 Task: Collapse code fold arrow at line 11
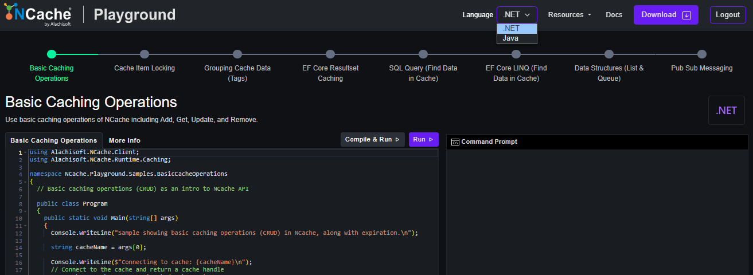pos(25,226)
